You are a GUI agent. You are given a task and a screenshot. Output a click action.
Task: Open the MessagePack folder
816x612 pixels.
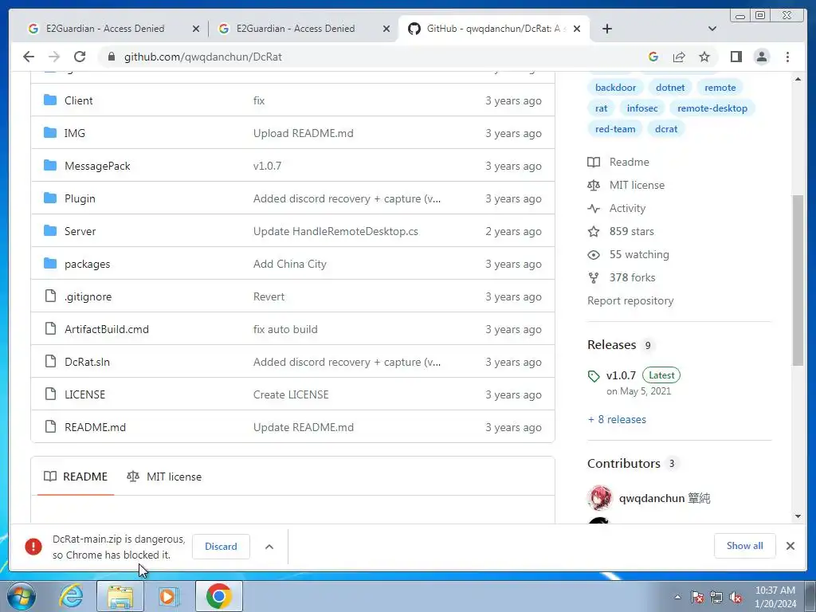[x=97, y=166]
